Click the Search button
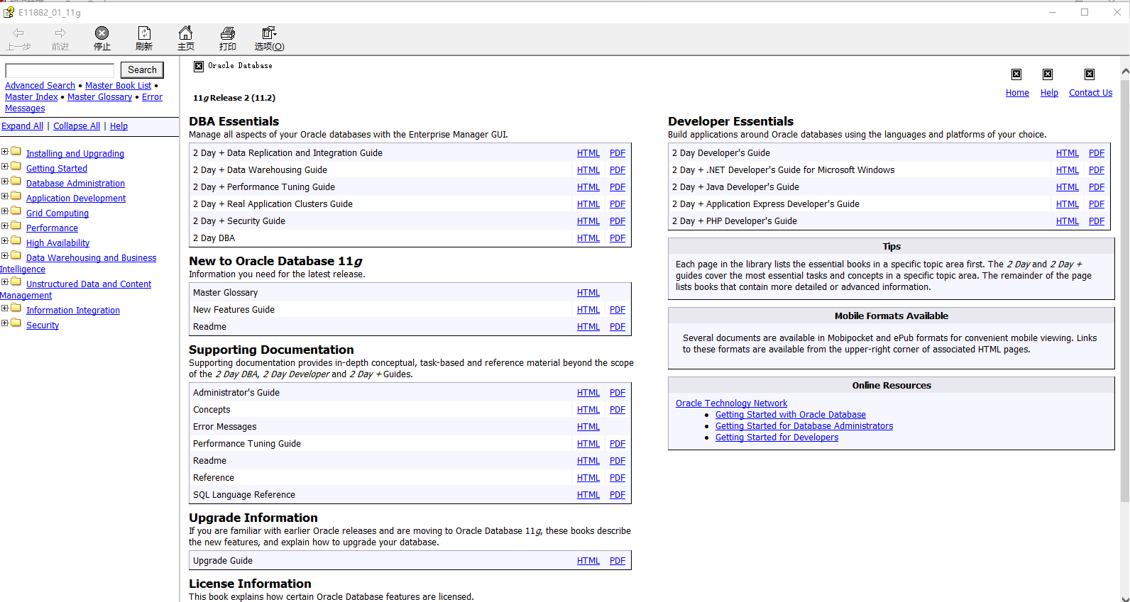Screen dimensions: 1130x602 click(142, 70)
